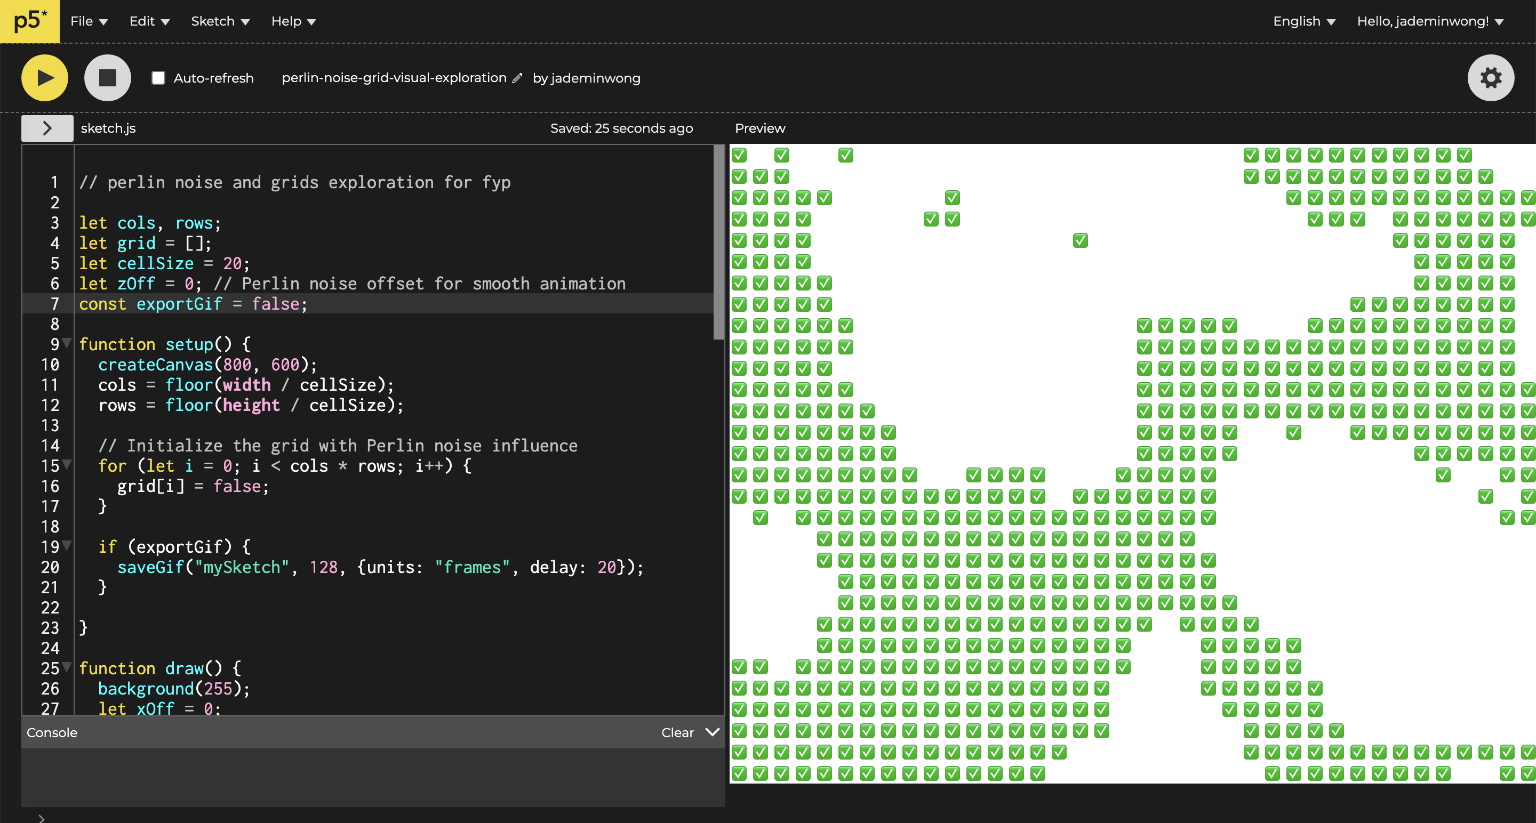Image resolution: width=1536 pixels, height=823 pixels.
Task: Click the console prompt arrow
Action: (41, 818)
